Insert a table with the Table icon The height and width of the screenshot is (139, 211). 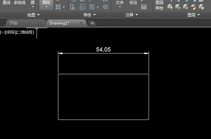coord(144,7)
